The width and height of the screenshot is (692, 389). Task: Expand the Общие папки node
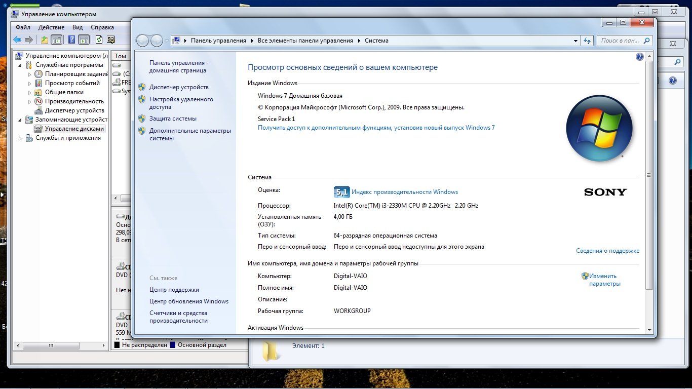pyautogui.click(x=29, y=93)
